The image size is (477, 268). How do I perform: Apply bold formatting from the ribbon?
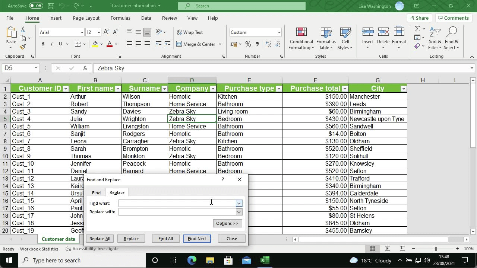(42, 44)
